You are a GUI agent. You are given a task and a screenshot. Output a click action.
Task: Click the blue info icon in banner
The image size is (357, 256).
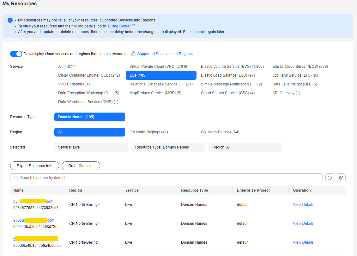(10, 20)
